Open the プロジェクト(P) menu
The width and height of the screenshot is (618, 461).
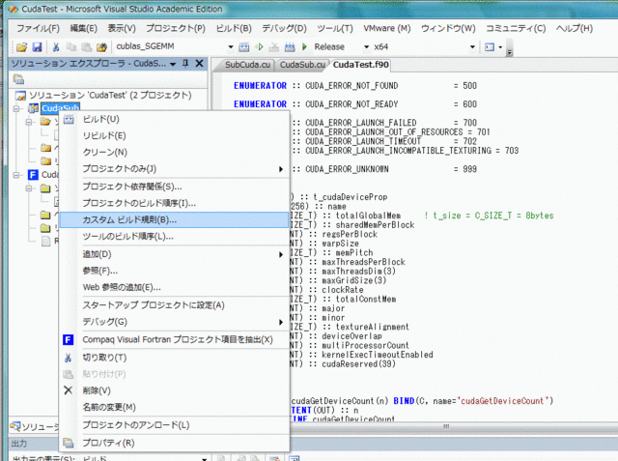click(176, 28)
